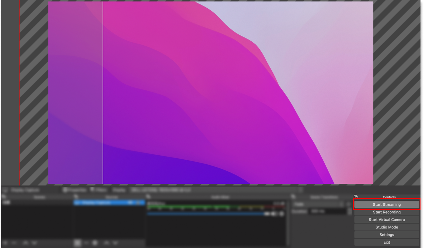Viewport: 424px width, 248px height.
Task: Open the audio mixer channel settings icon
Action: pyautogui.click(x=282, y=214)
